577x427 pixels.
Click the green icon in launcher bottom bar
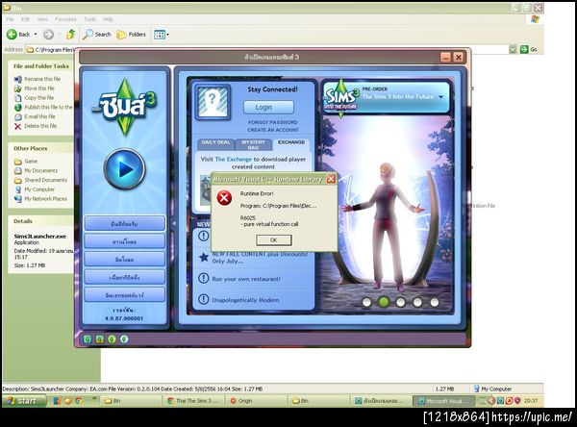point(112,339)
